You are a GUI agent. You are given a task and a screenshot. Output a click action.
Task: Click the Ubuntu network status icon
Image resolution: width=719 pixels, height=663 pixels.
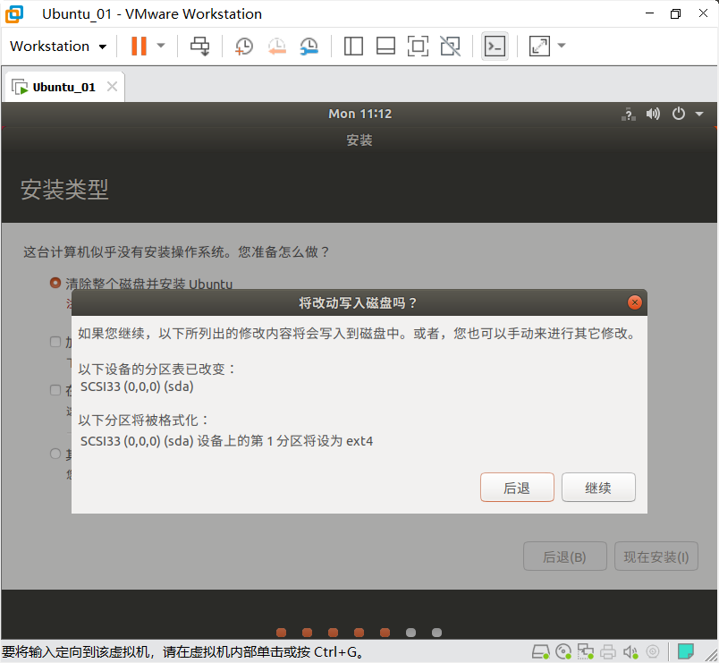coord(629,114)
